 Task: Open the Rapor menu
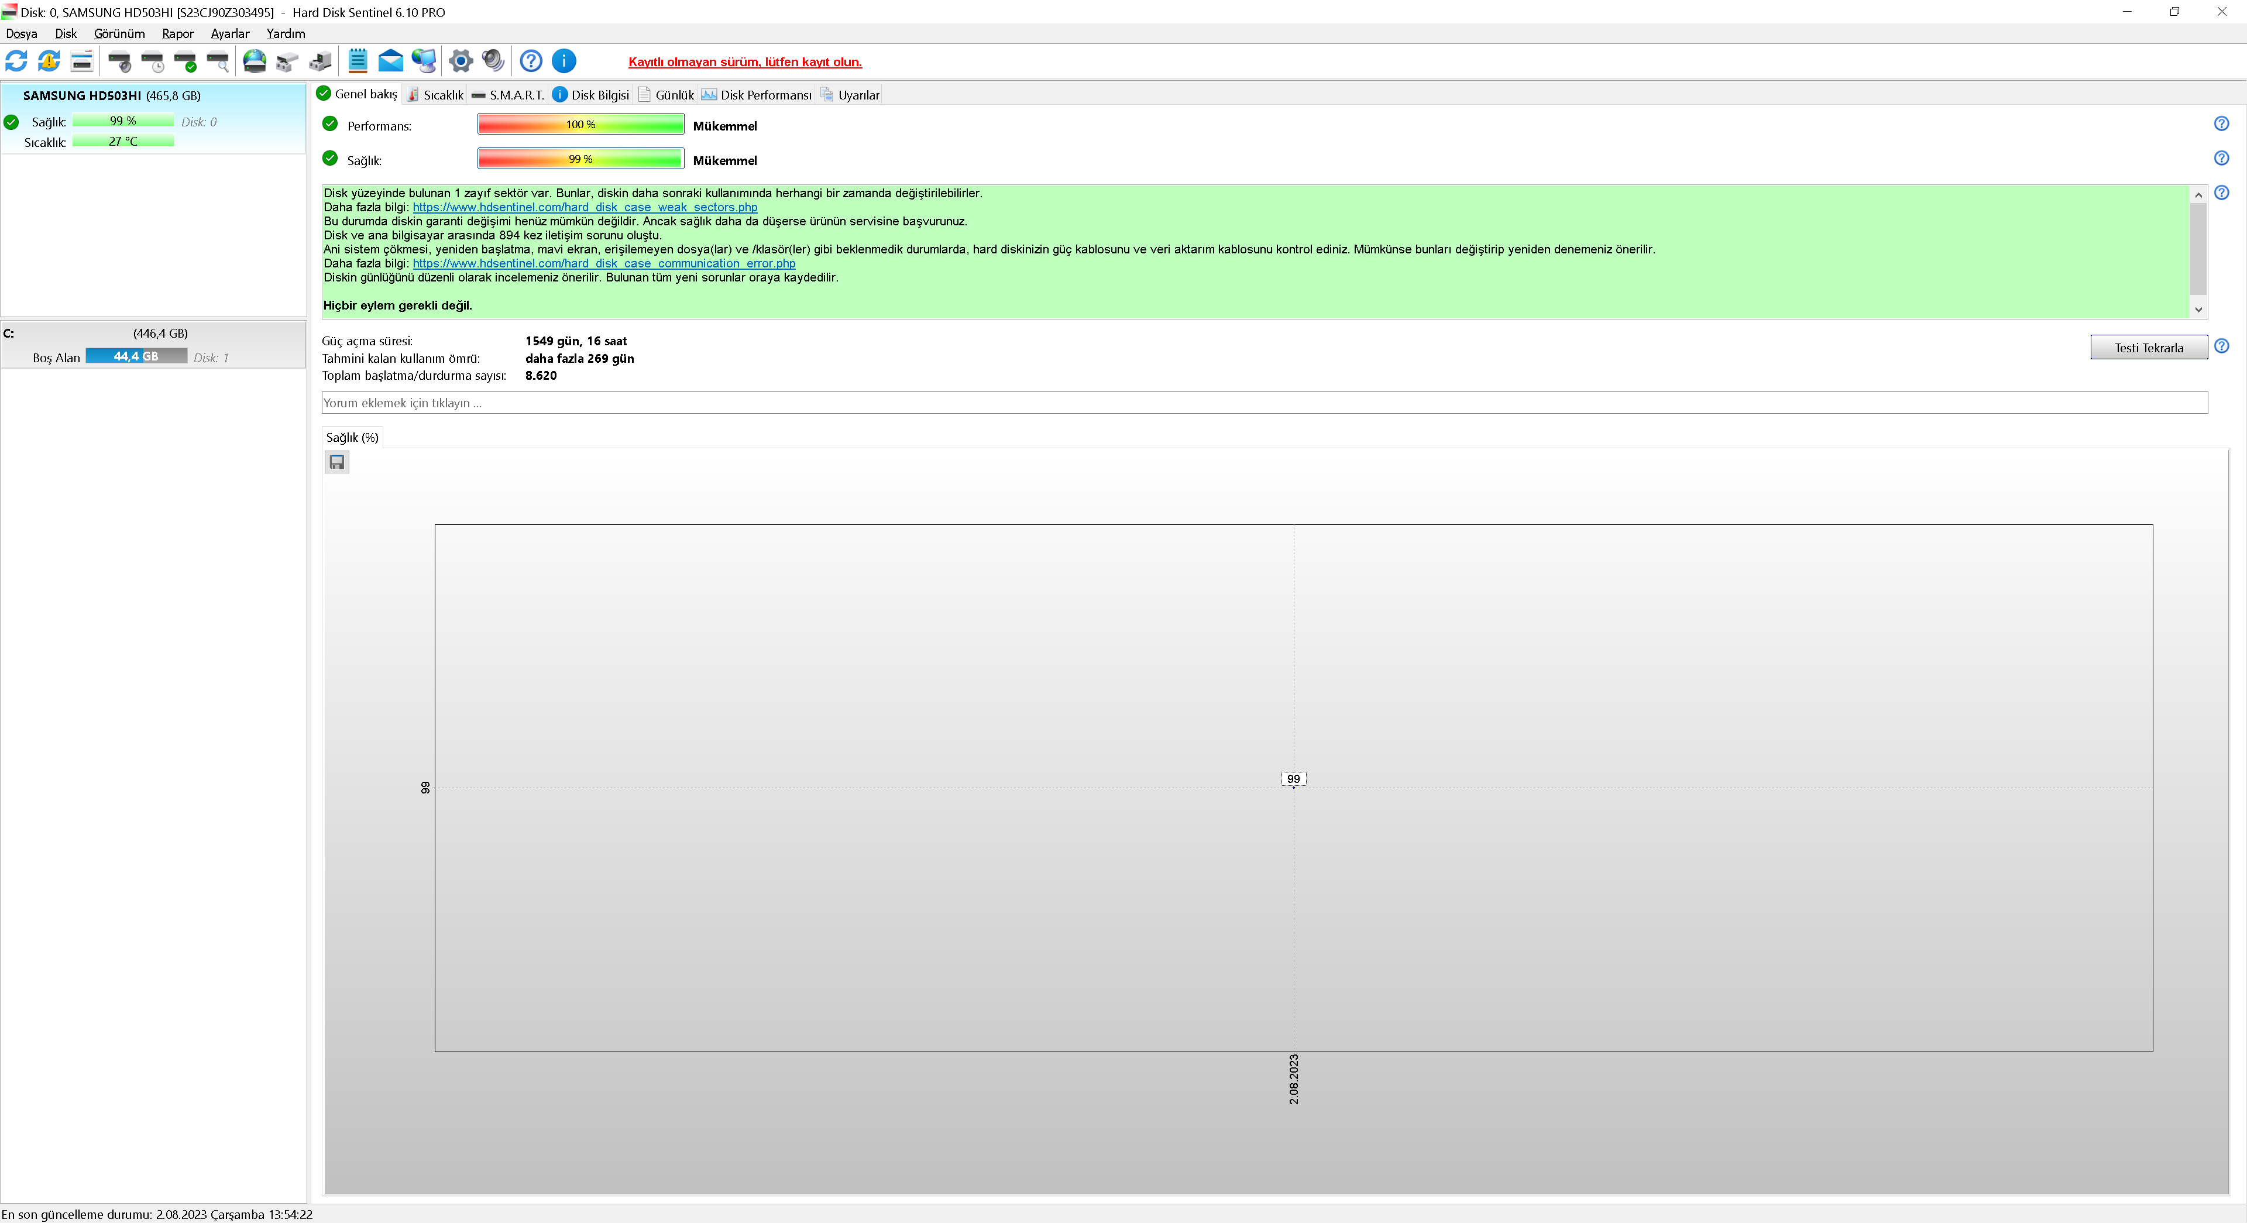pyautogui.click(x=177, y=33)
